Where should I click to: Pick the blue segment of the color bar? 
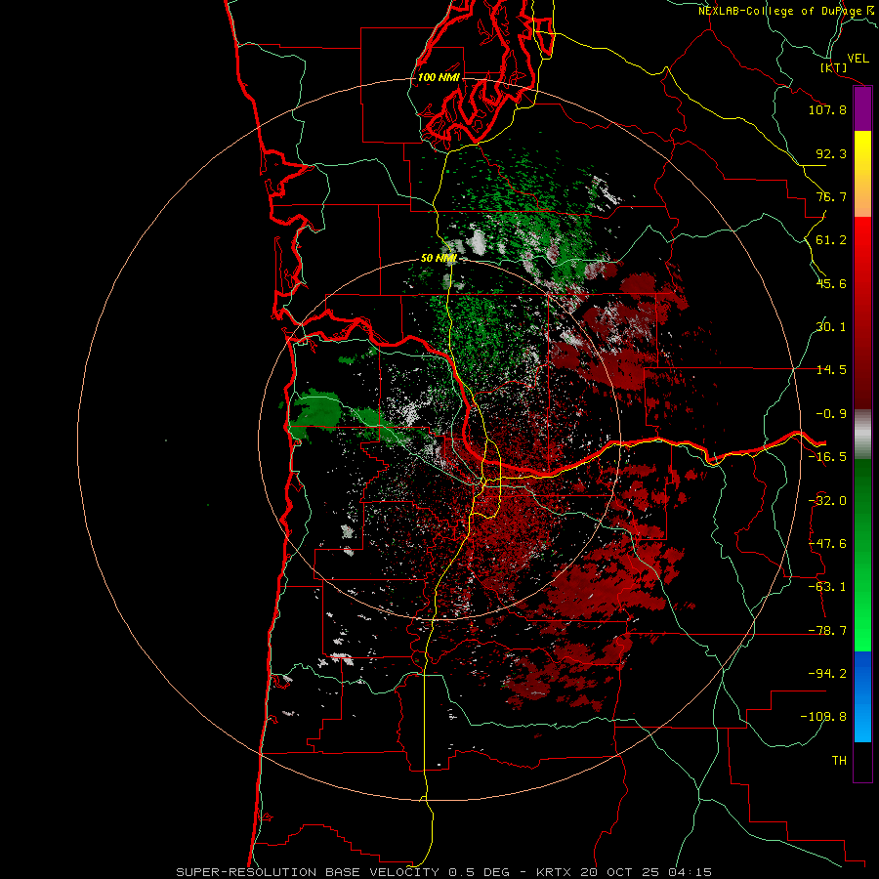tap(862, 696)
